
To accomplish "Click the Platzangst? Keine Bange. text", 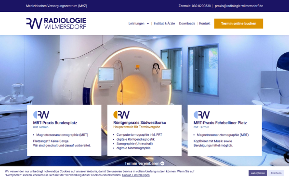I will coord(51,141).
